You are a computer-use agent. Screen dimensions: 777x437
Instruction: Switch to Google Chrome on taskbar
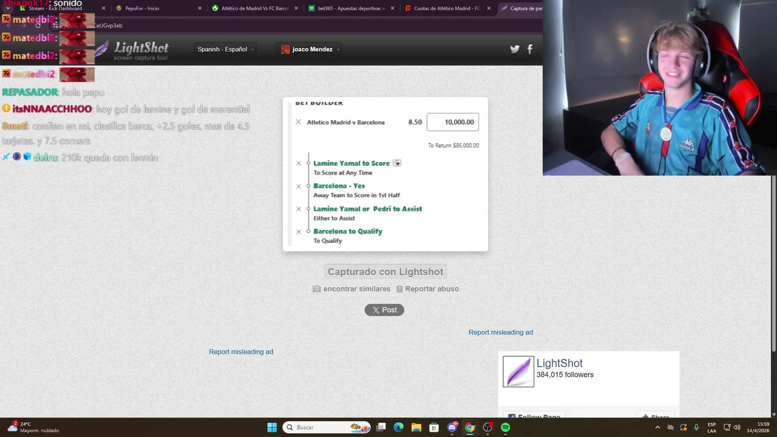(470, 427)
